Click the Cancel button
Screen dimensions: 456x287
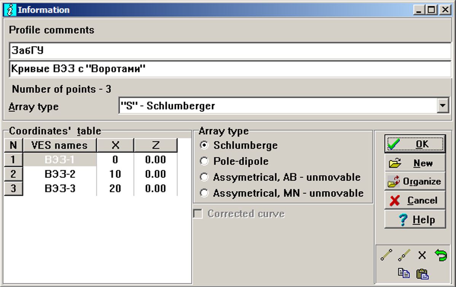tap(415, 200)
